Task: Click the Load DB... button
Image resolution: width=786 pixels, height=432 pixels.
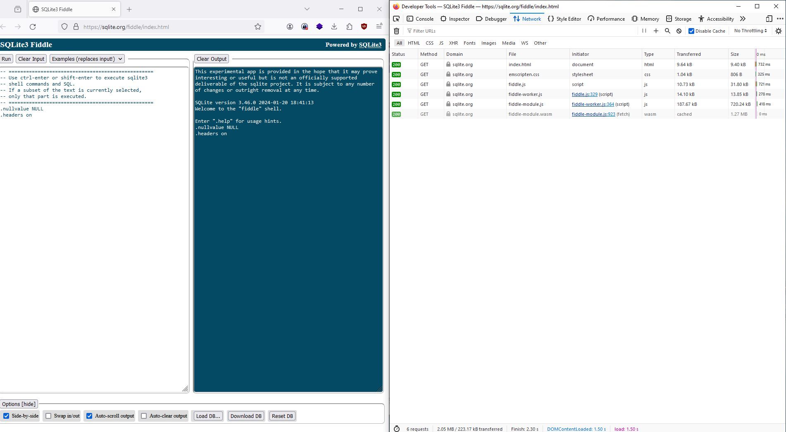Action: 208,416
